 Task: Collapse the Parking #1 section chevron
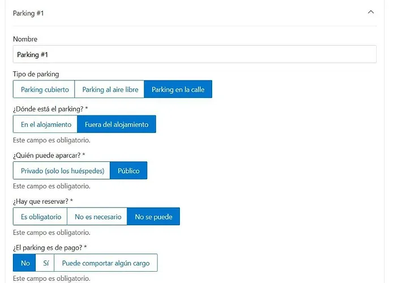tap(371, 12)
